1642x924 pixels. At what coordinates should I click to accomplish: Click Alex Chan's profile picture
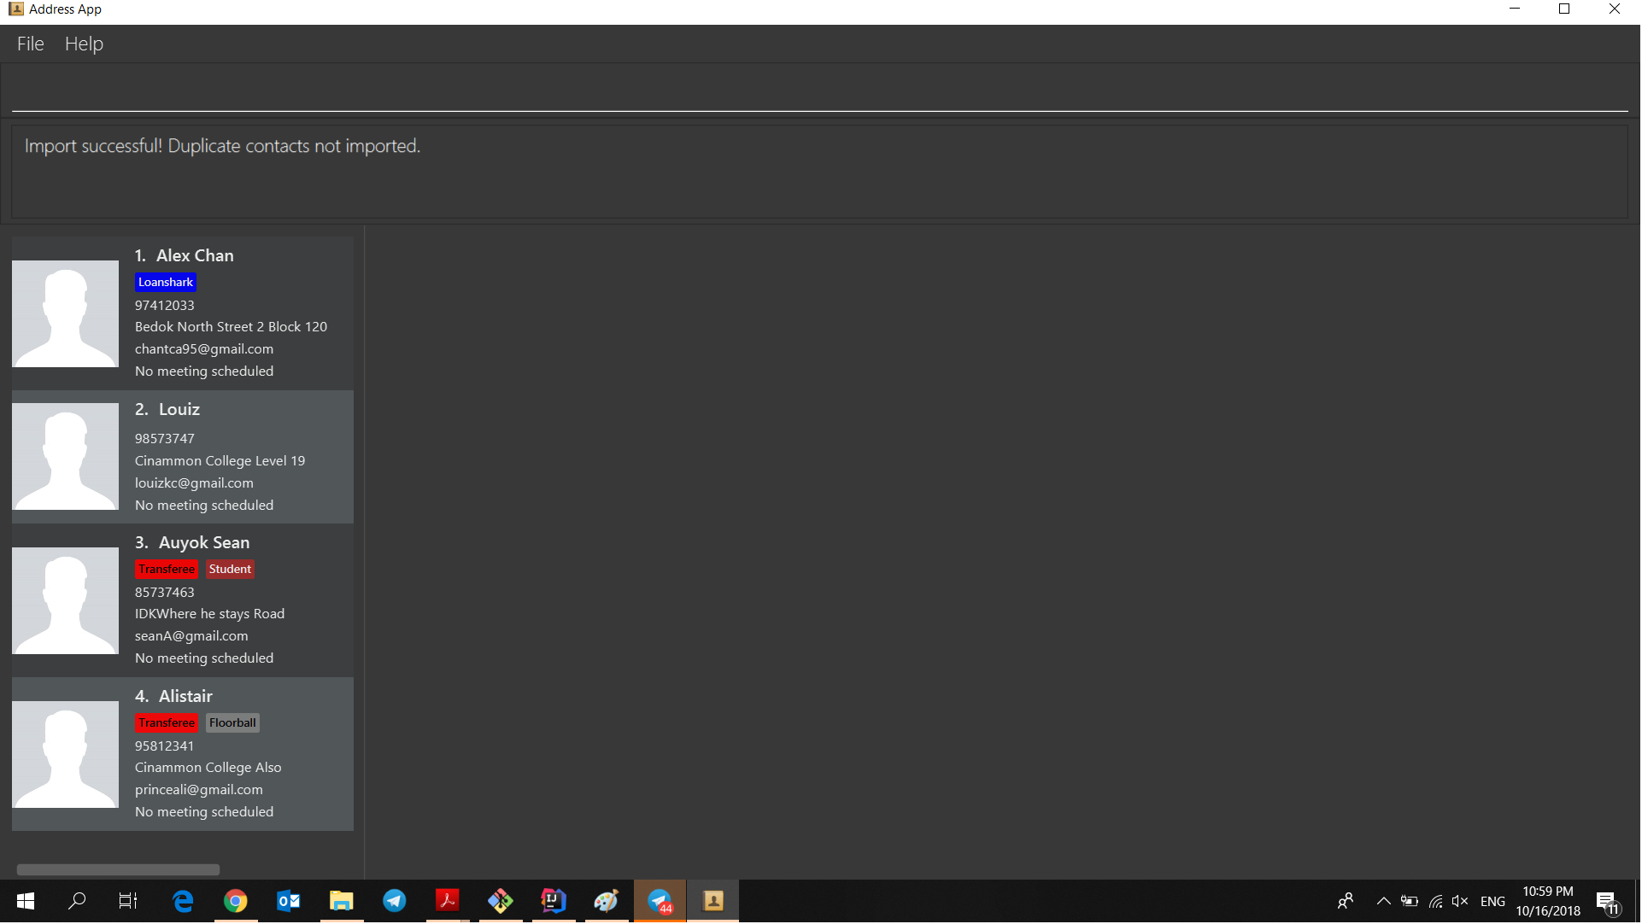[66, 314]
